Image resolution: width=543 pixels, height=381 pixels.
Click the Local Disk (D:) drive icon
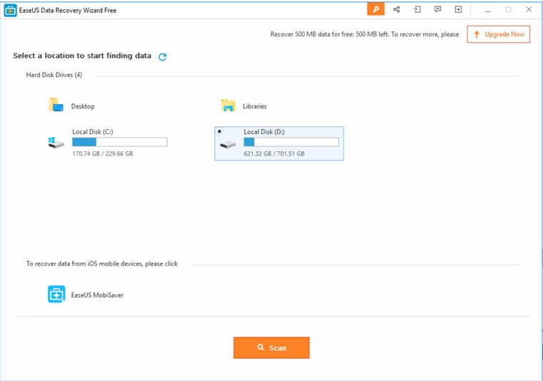228,144
